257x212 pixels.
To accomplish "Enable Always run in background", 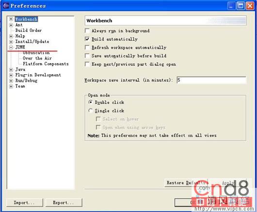I will click(x=87, y=31).
